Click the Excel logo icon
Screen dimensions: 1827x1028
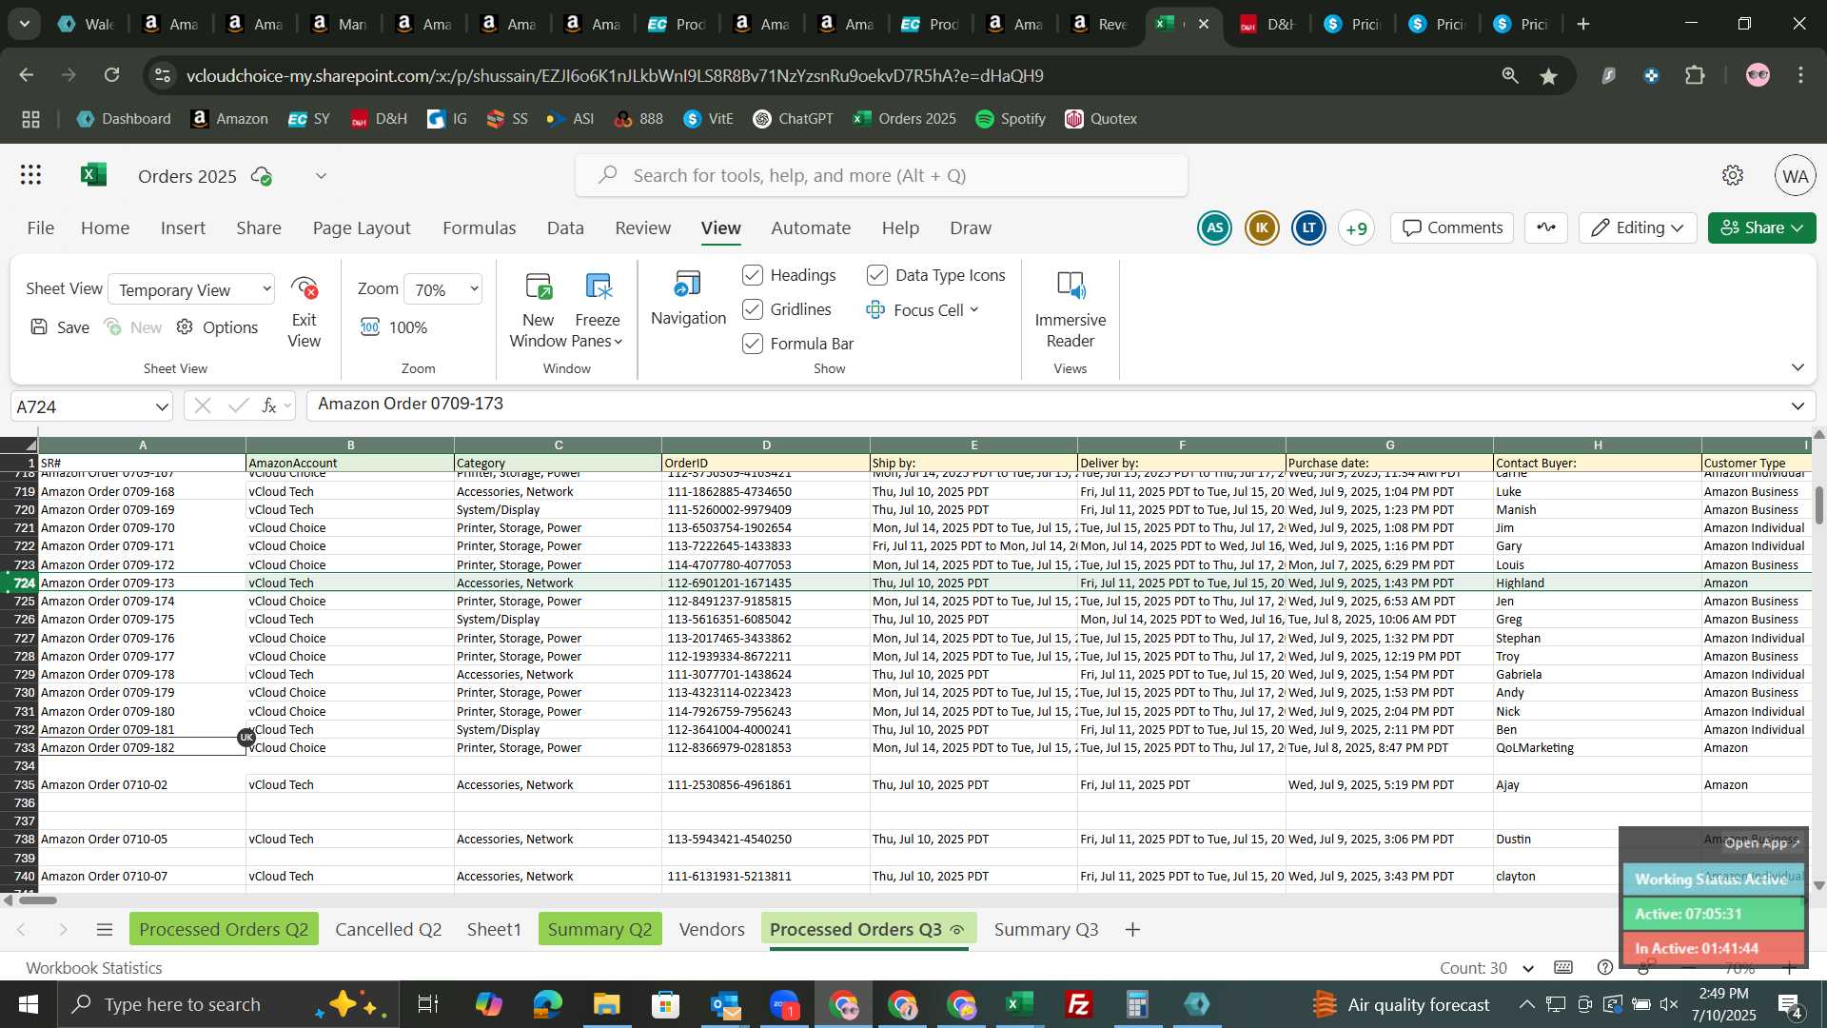point(93,175)
